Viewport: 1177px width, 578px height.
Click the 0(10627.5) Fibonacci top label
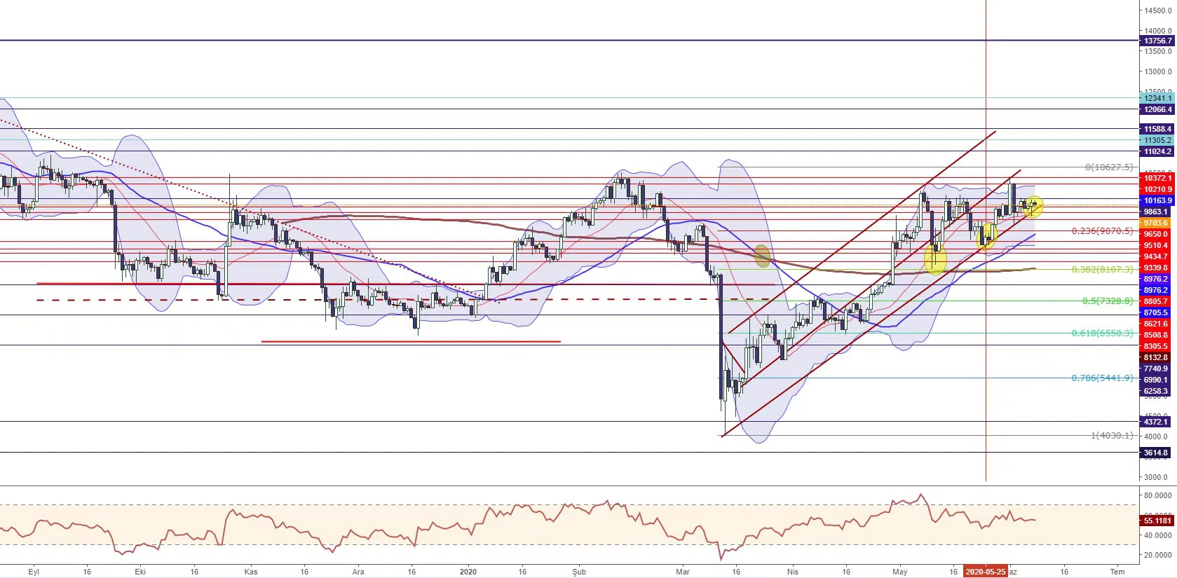[1108, 167]
